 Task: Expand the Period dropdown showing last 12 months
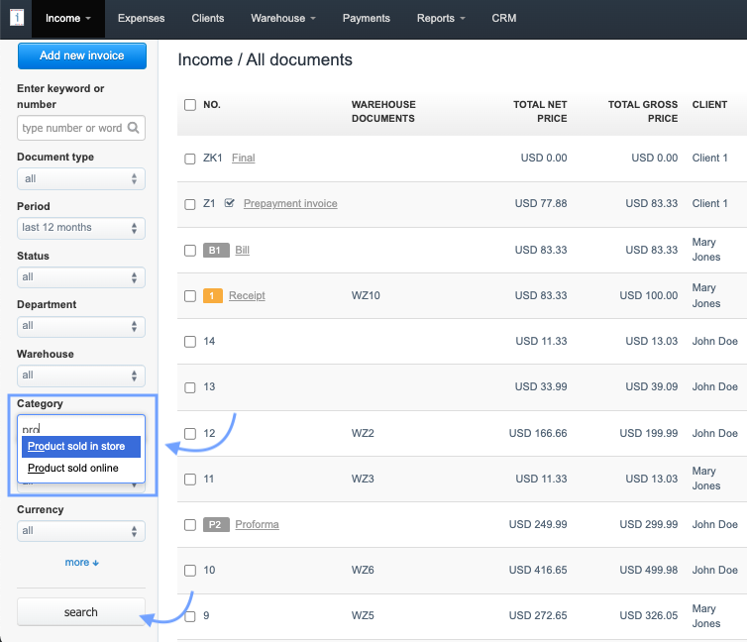coord(81,228)
